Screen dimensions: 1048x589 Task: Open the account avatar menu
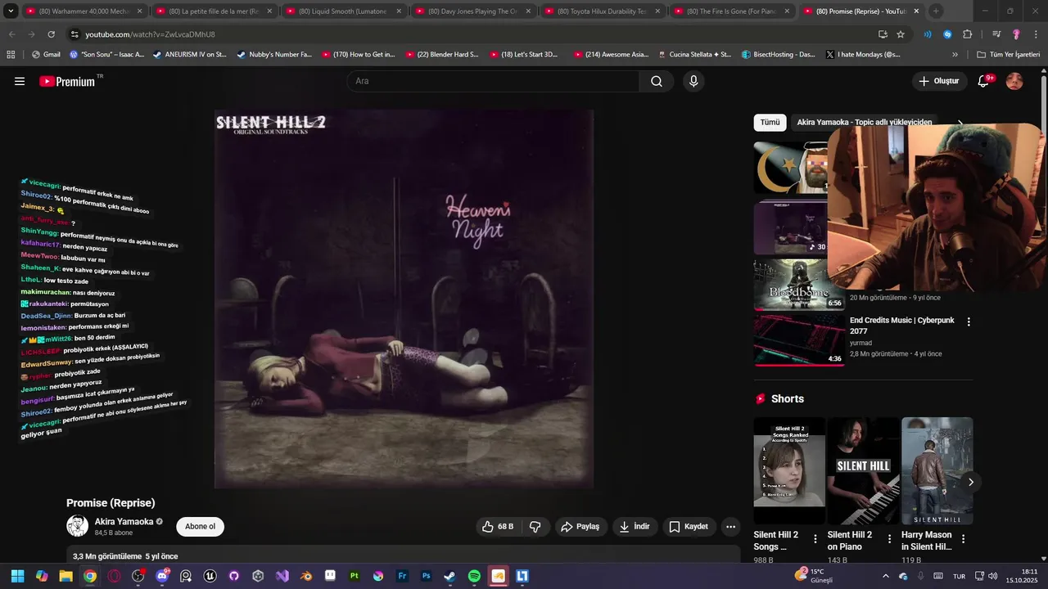1014,81
